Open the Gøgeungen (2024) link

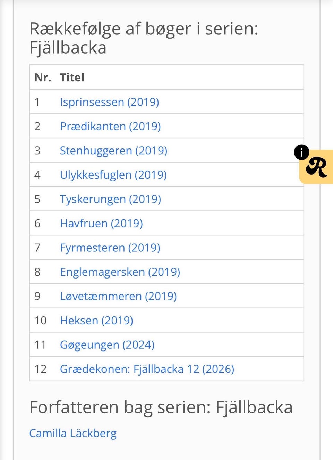(107, 345)
